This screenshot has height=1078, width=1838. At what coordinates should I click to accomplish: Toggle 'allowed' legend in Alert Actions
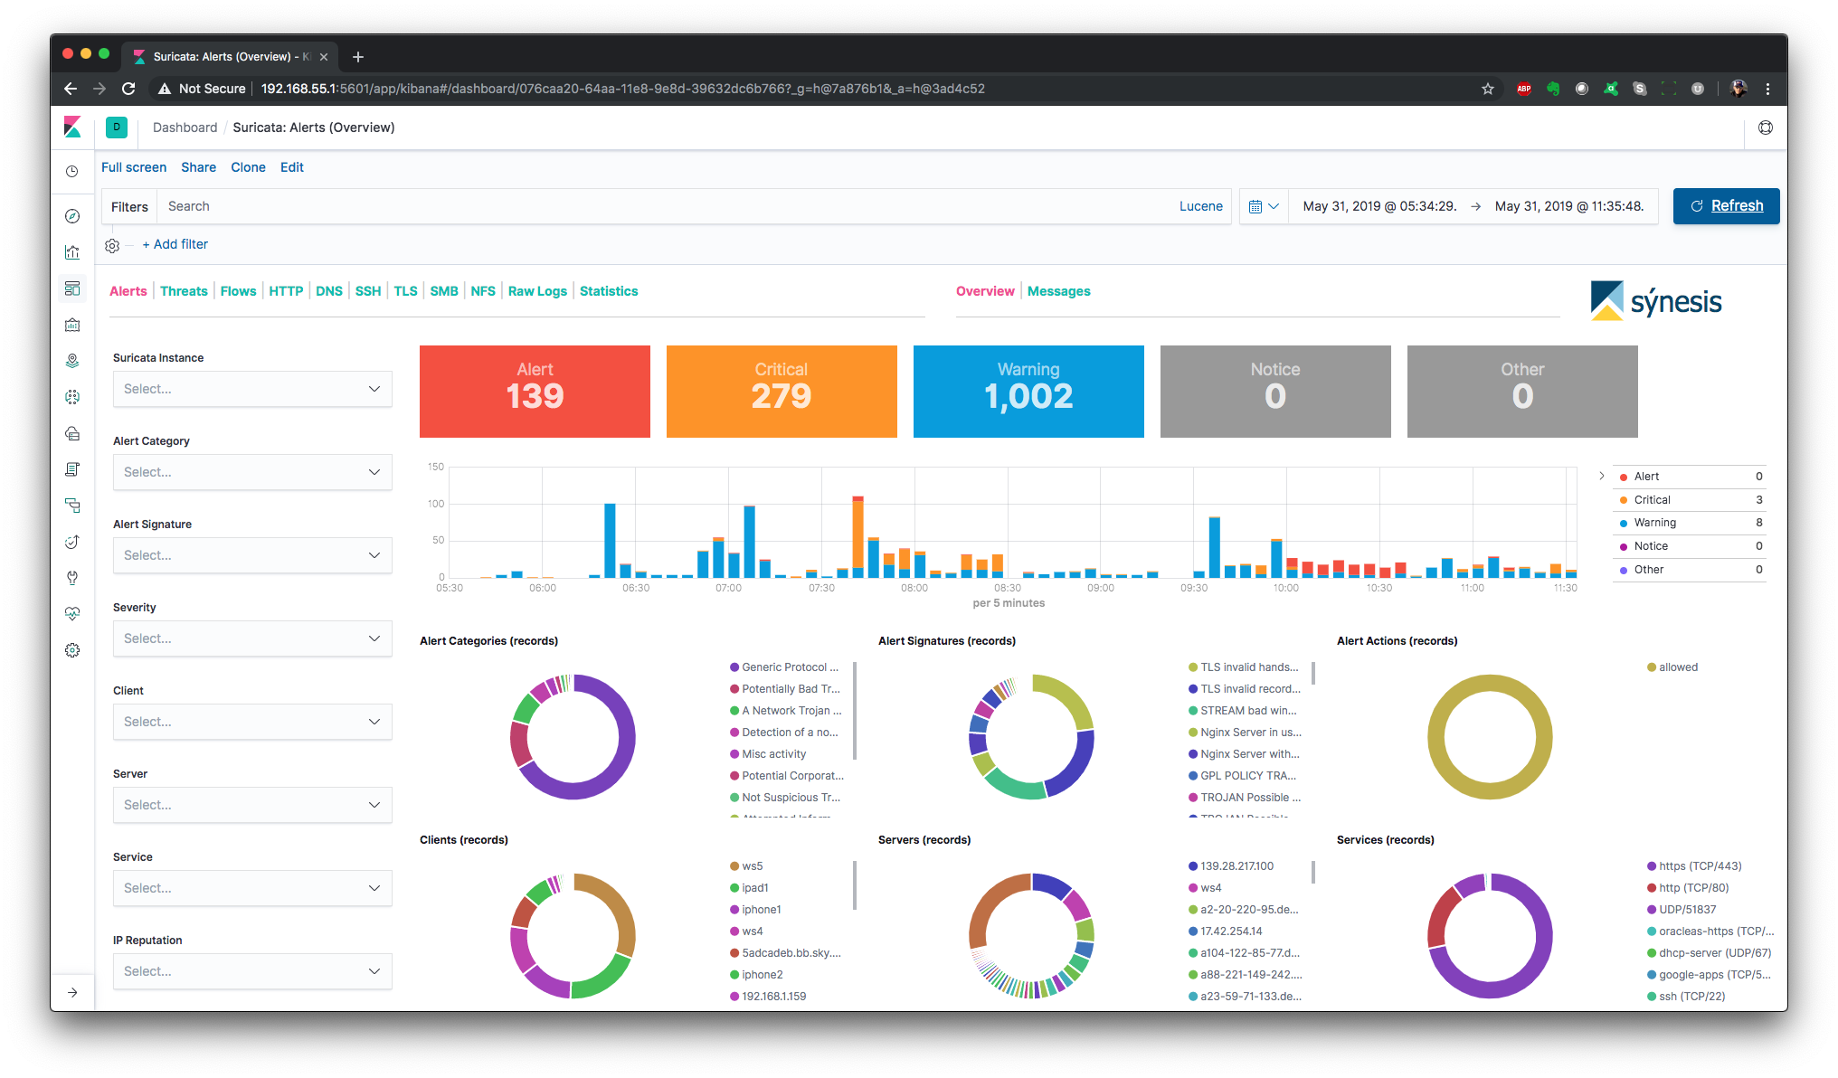coord(1672,667)
